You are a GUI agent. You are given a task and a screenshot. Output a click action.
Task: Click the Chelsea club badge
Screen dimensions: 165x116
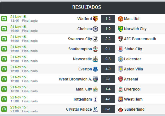click(95, 29)
